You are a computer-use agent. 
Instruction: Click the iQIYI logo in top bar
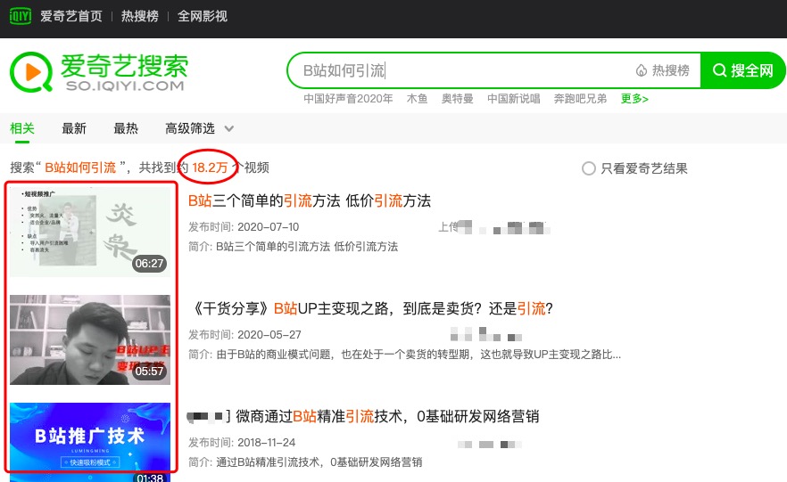tap(21, 16)
